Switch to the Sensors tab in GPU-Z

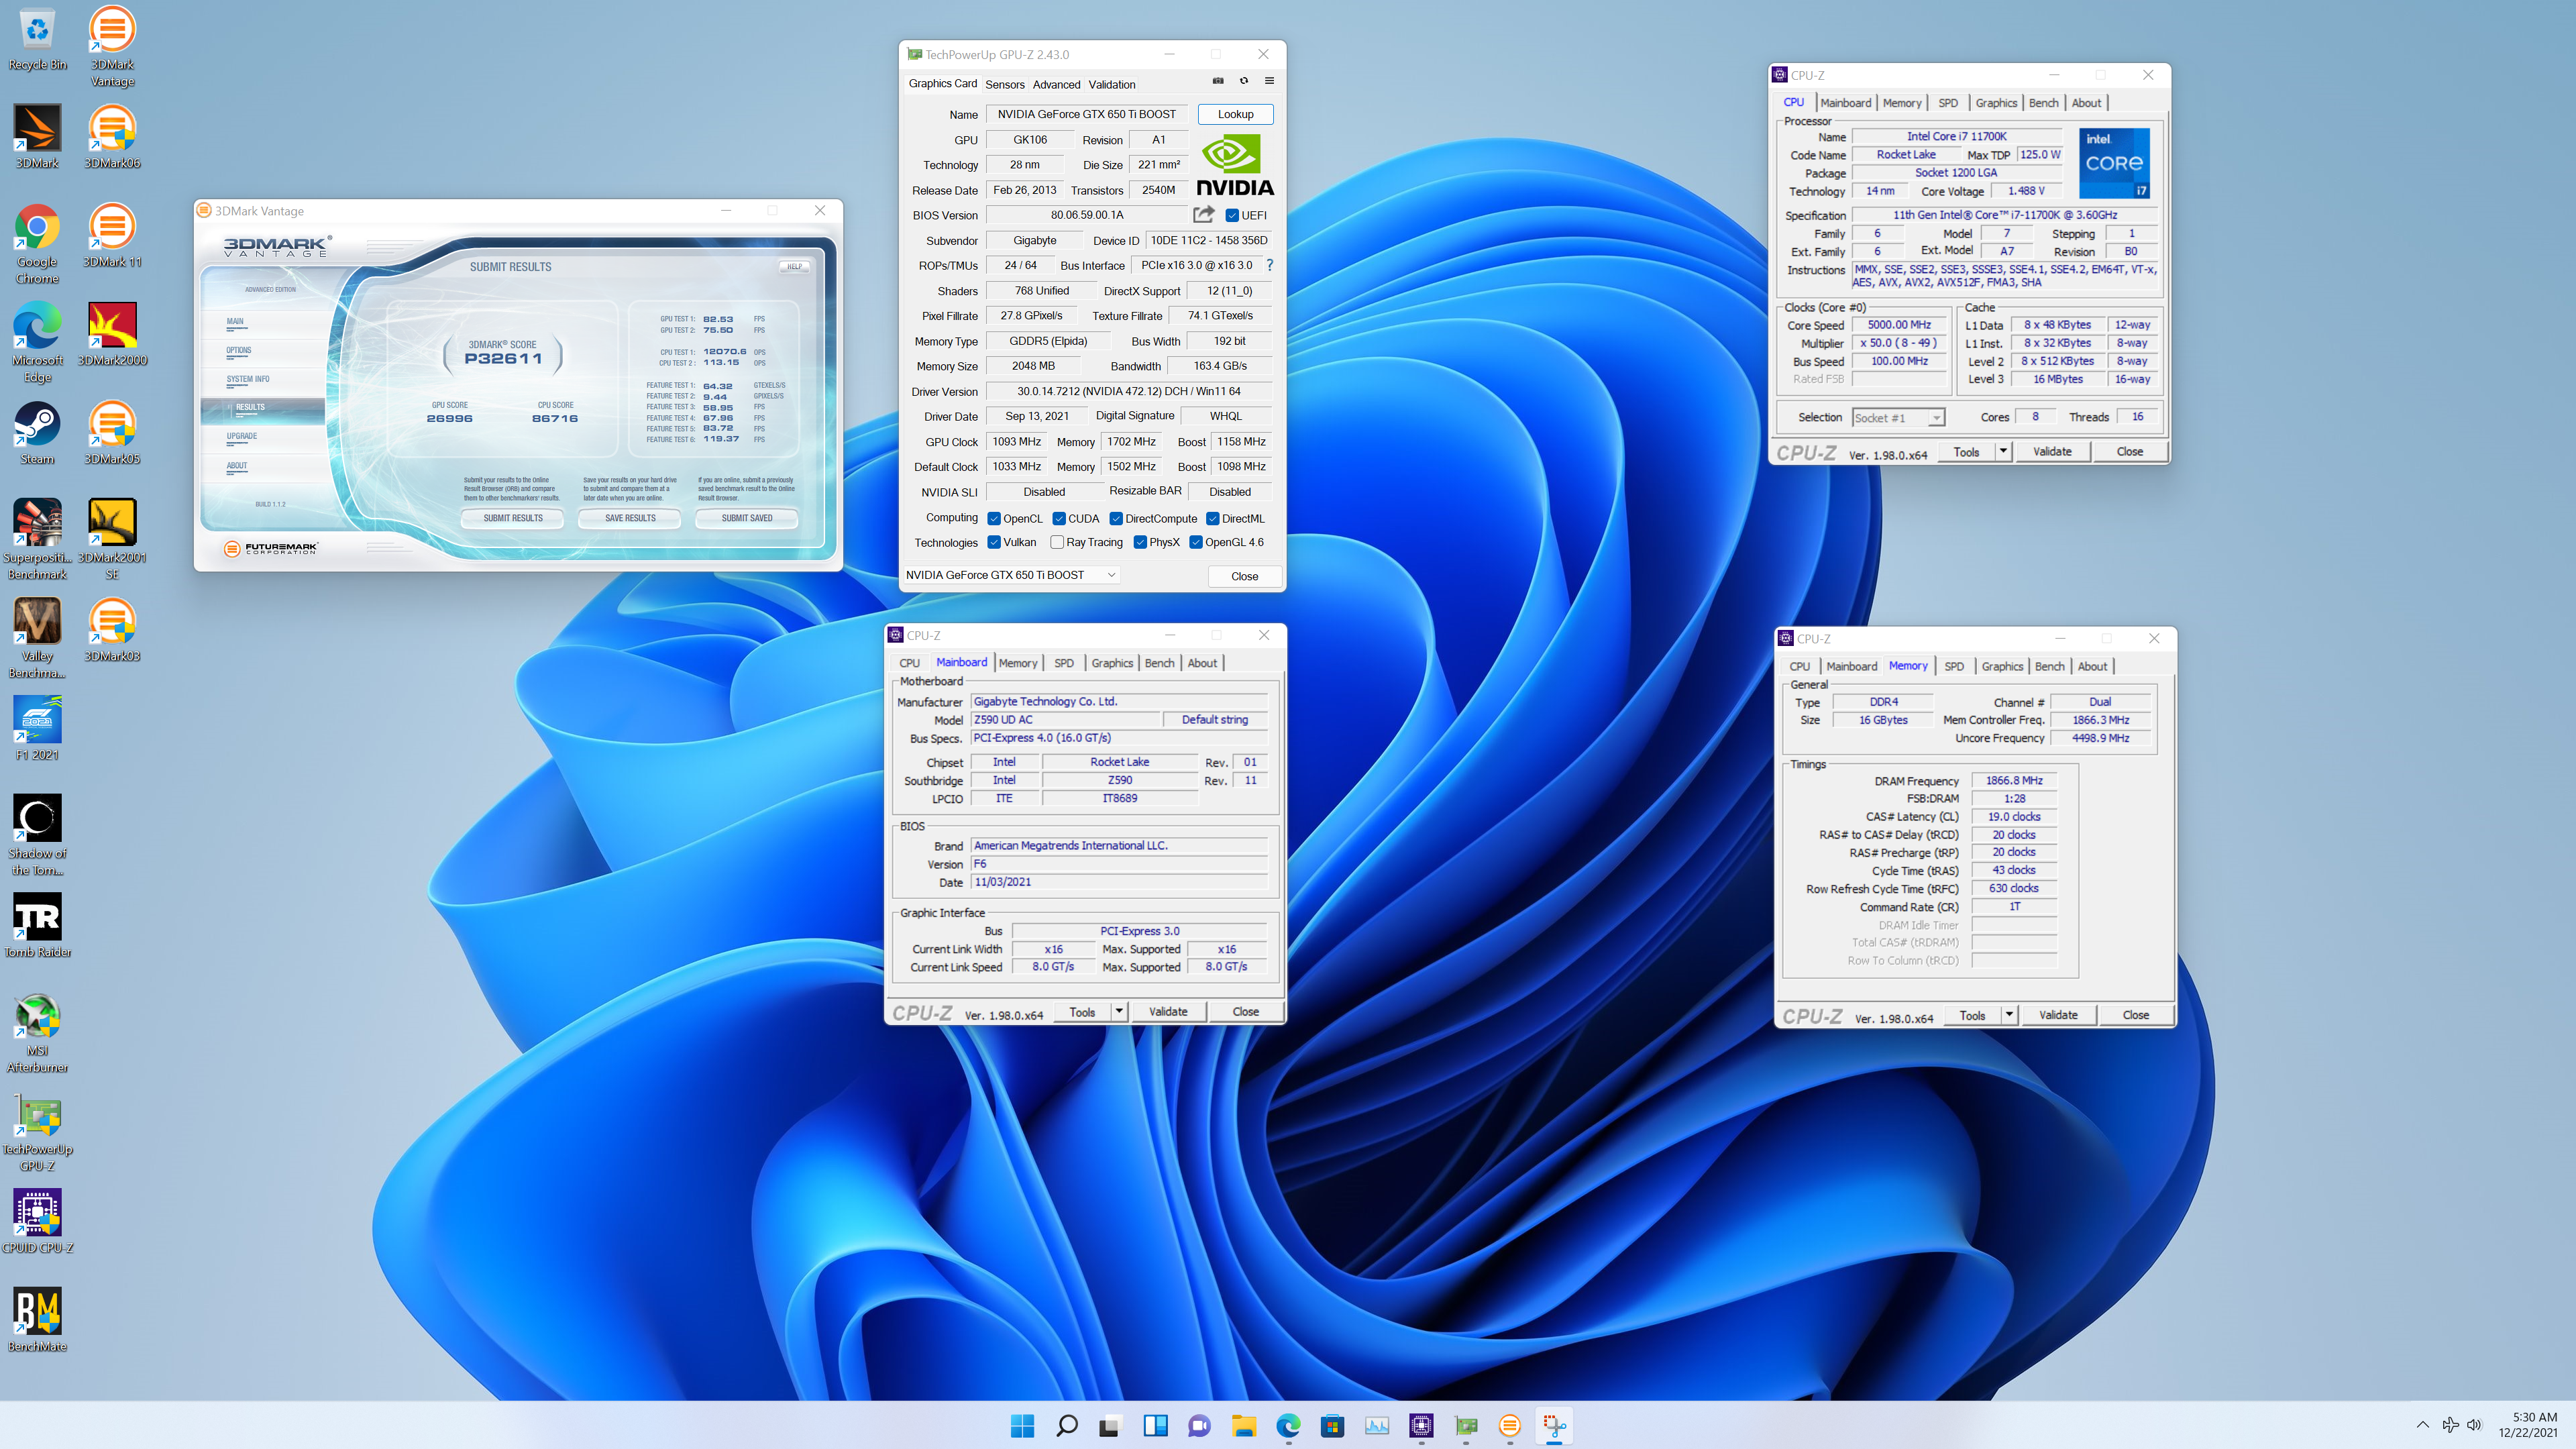pos(1005,84)
